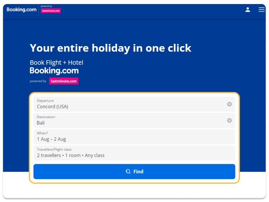Screen dimensions: 269x202
Task: Click the magnifier icon inside the Find button
Action: click(128, 171)
